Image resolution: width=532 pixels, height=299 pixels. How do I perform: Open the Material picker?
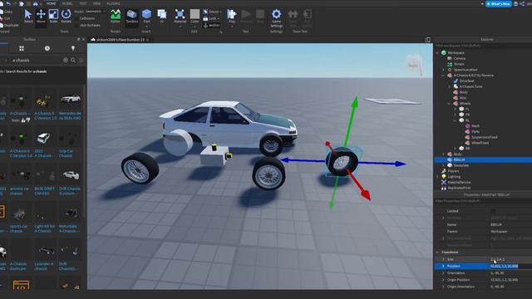(x=180, y=17)
